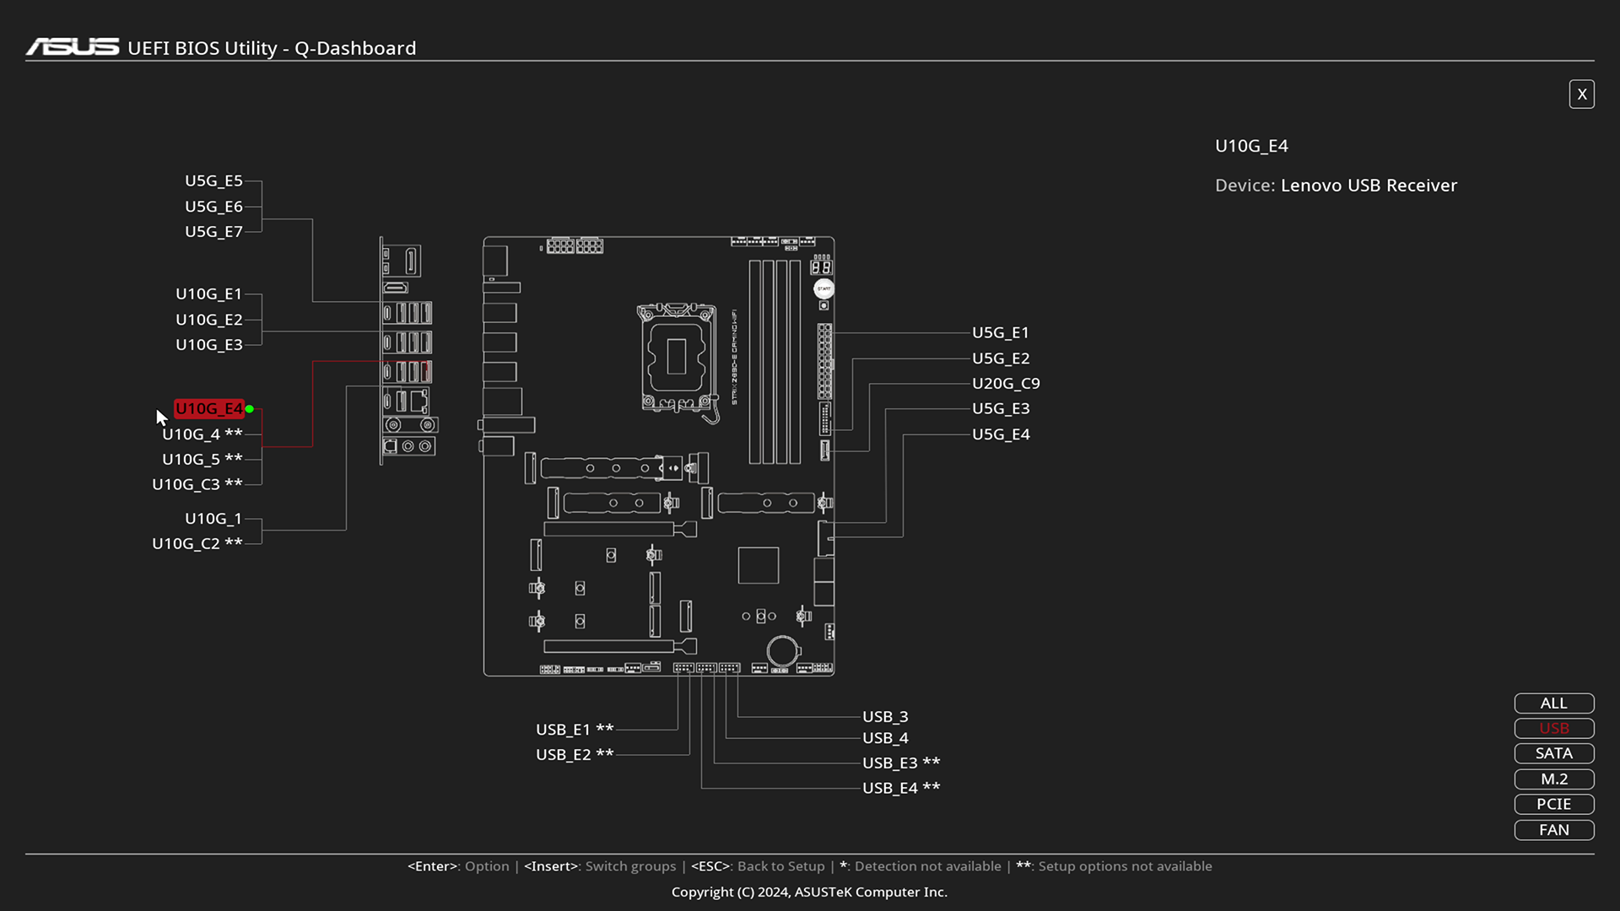Choose the U20G_C9 header label
1620x911 pixels.
pos(1006,383)
